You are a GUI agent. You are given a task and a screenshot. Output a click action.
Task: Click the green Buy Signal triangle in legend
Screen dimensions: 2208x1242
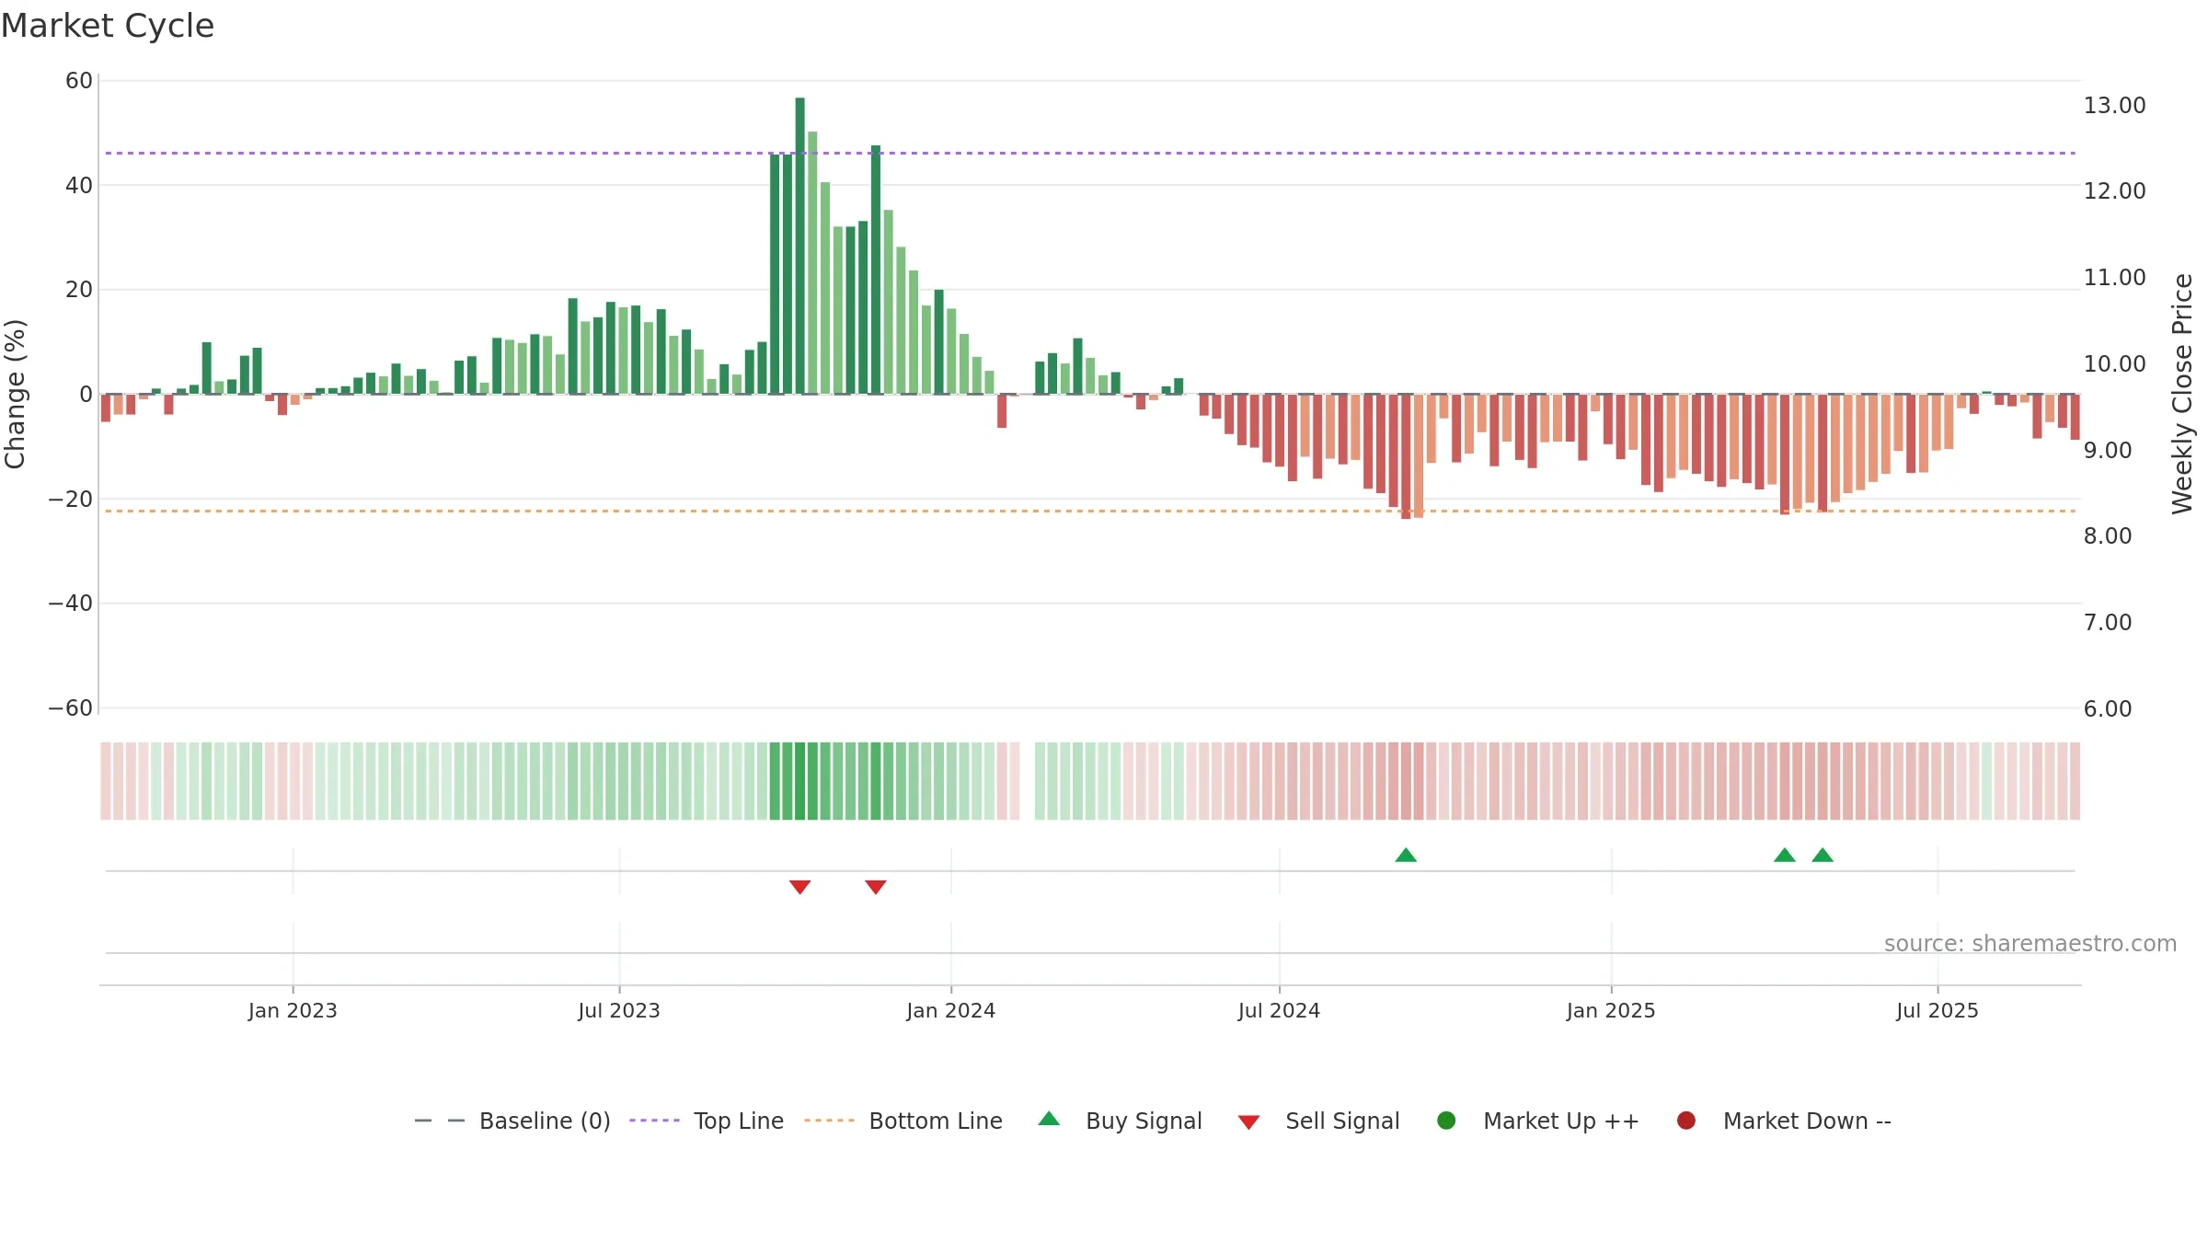[1049, 1119]
